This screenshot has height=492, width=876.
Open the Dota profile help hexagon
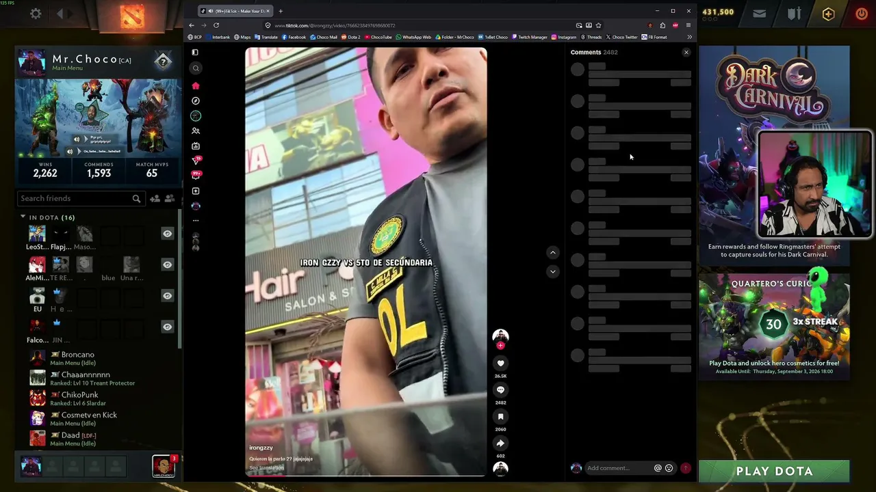[163, 61]
